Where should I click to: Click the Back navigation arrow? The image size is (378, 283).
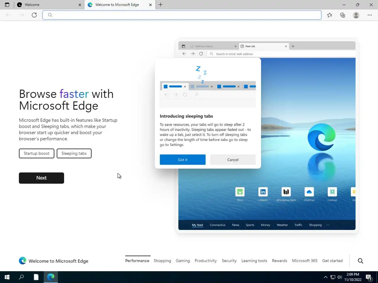coord(8,15)
